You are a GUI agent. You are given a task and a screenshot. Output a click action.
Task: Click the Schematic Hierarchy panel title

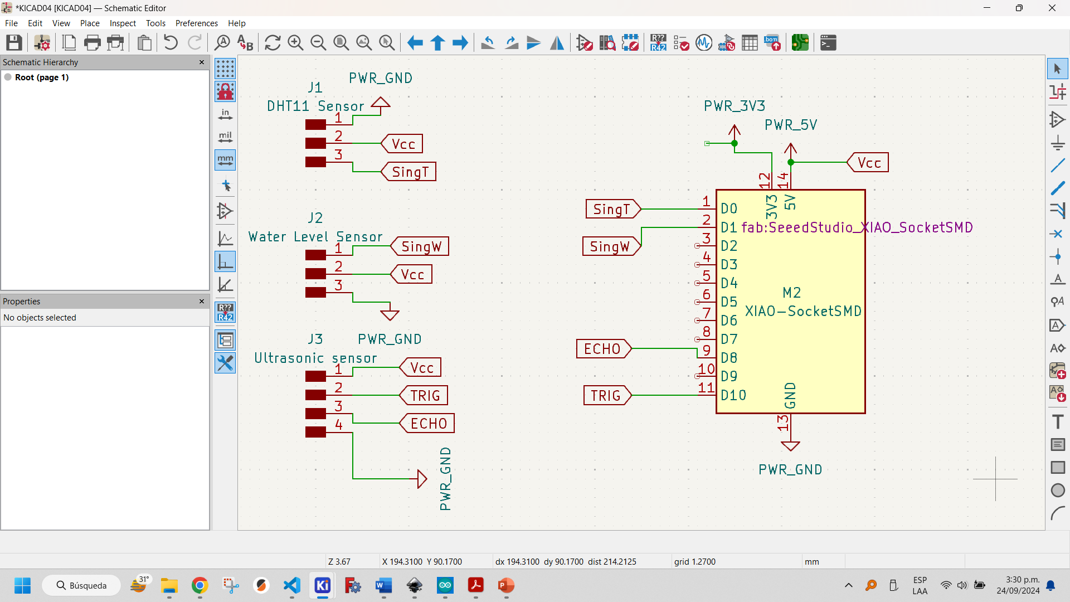pyautogui.click(x=41, y=62)
